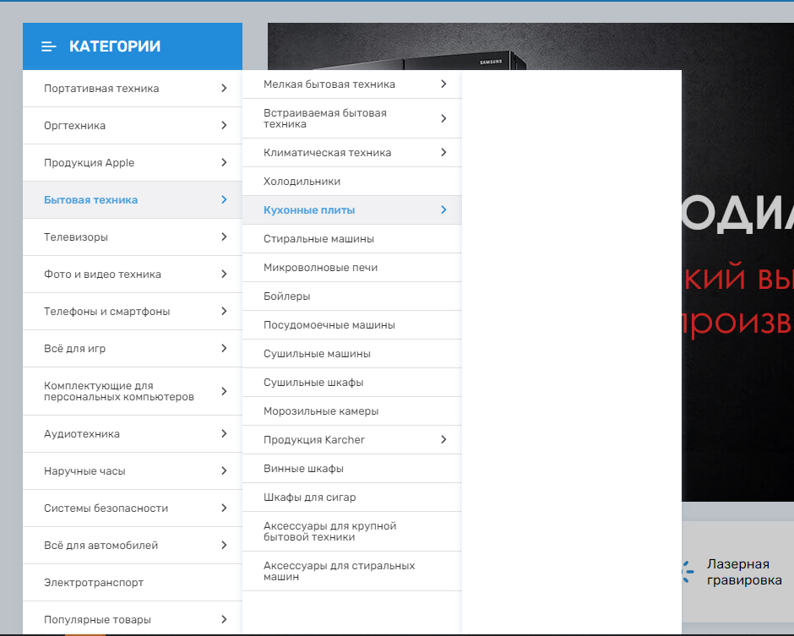Open the Продукция Apple submenu arrow
794x636 pixels.
tap(224, 162)
